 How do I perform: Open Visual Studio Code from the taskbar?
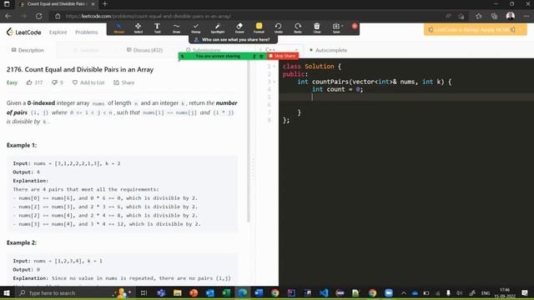(324, 292)
